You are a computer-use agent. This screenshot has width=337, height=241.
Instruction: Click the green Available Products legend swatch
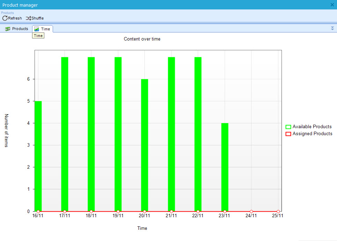click(x=288, y=127)
